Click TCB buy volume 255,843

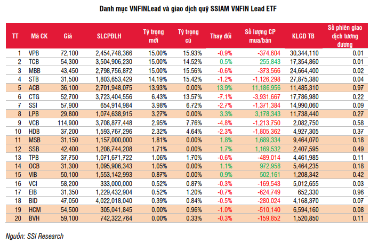pyautogui.click(x=270, y=62)
